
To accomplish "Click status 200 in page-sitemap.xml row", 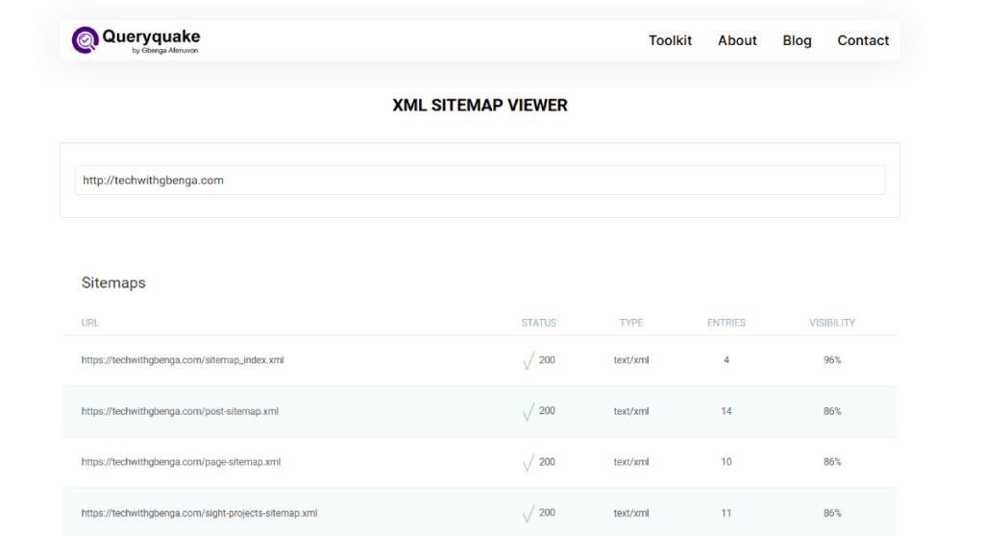I will click(547, 462).
